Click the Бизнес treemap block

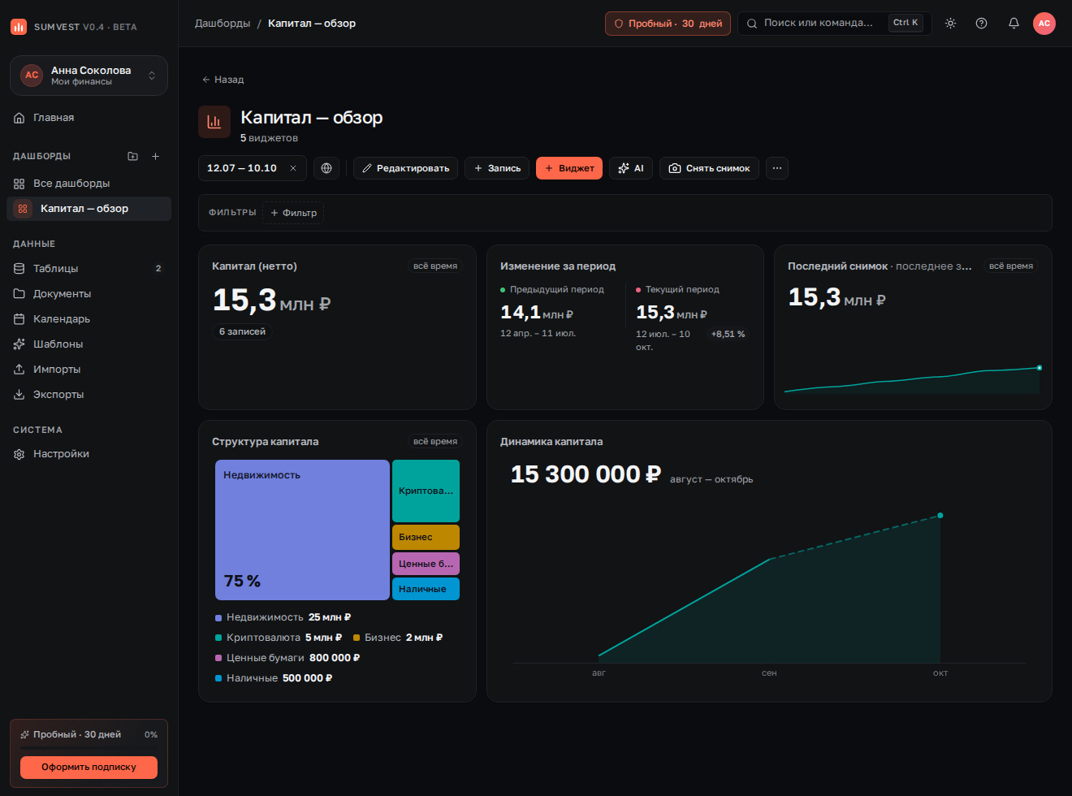coord(426,537)
